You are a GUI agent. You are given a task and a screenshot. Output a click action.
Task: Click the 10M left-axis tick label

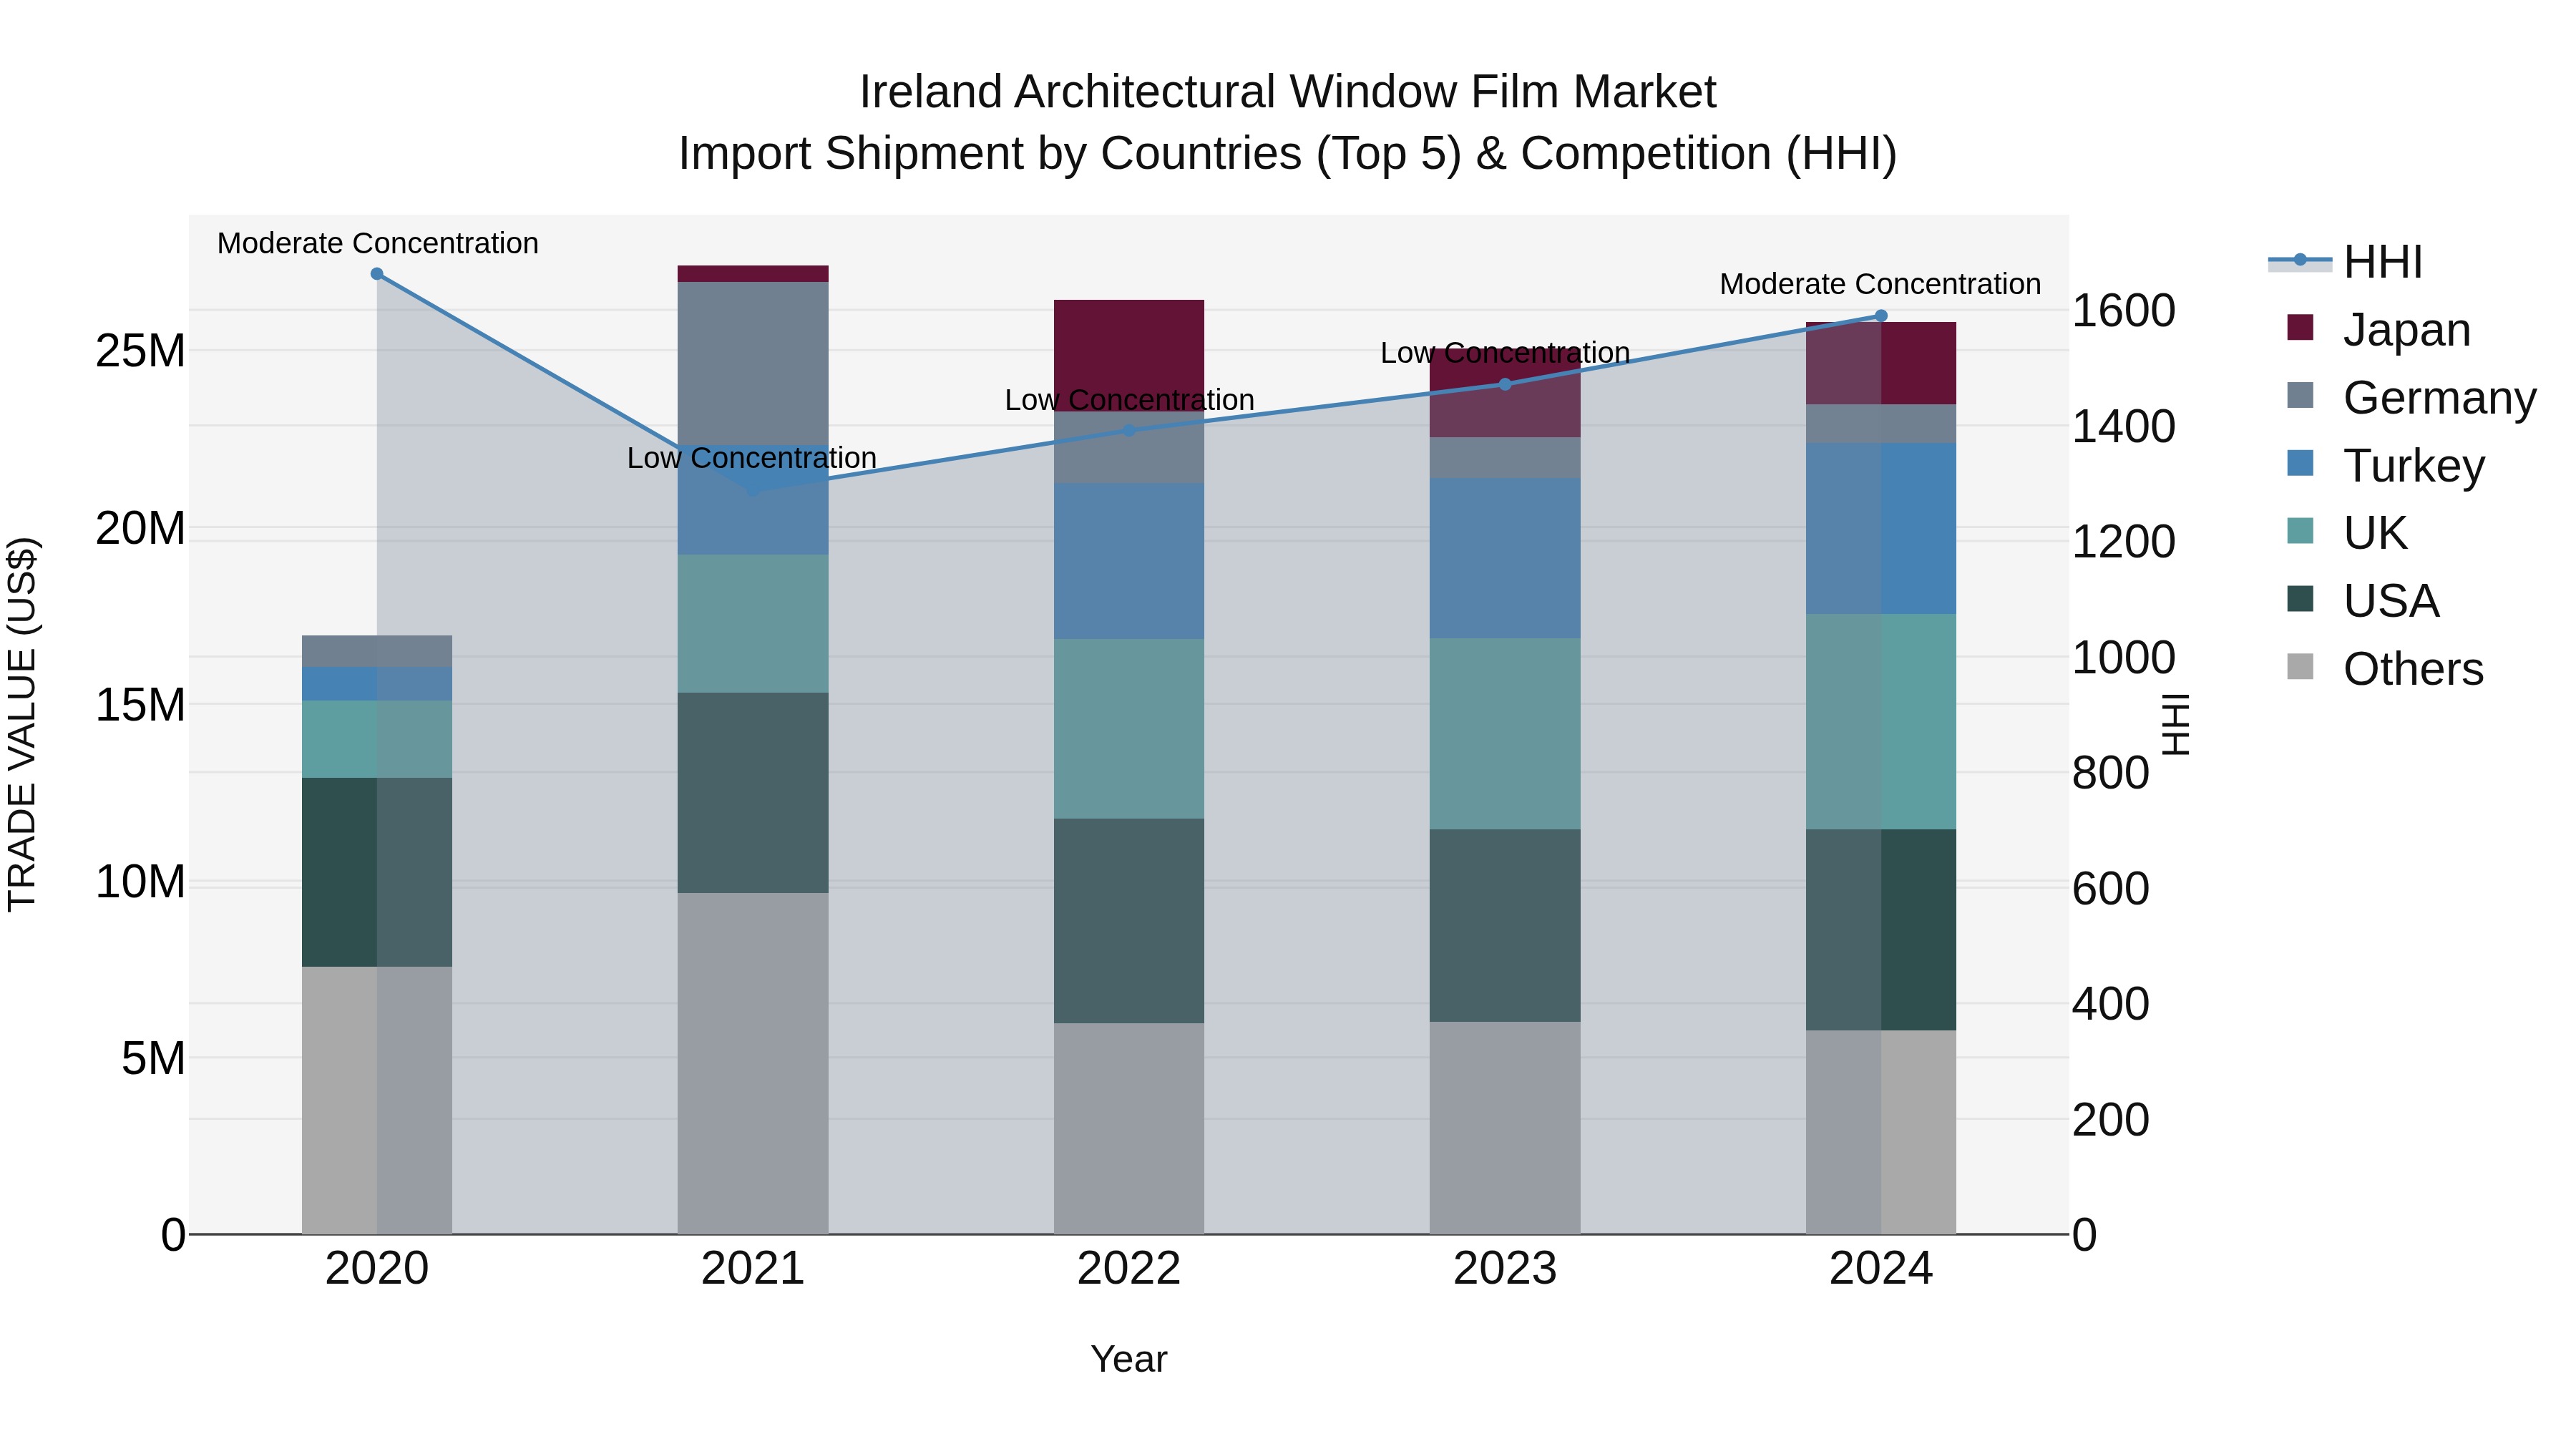click(x=140, y=882)
